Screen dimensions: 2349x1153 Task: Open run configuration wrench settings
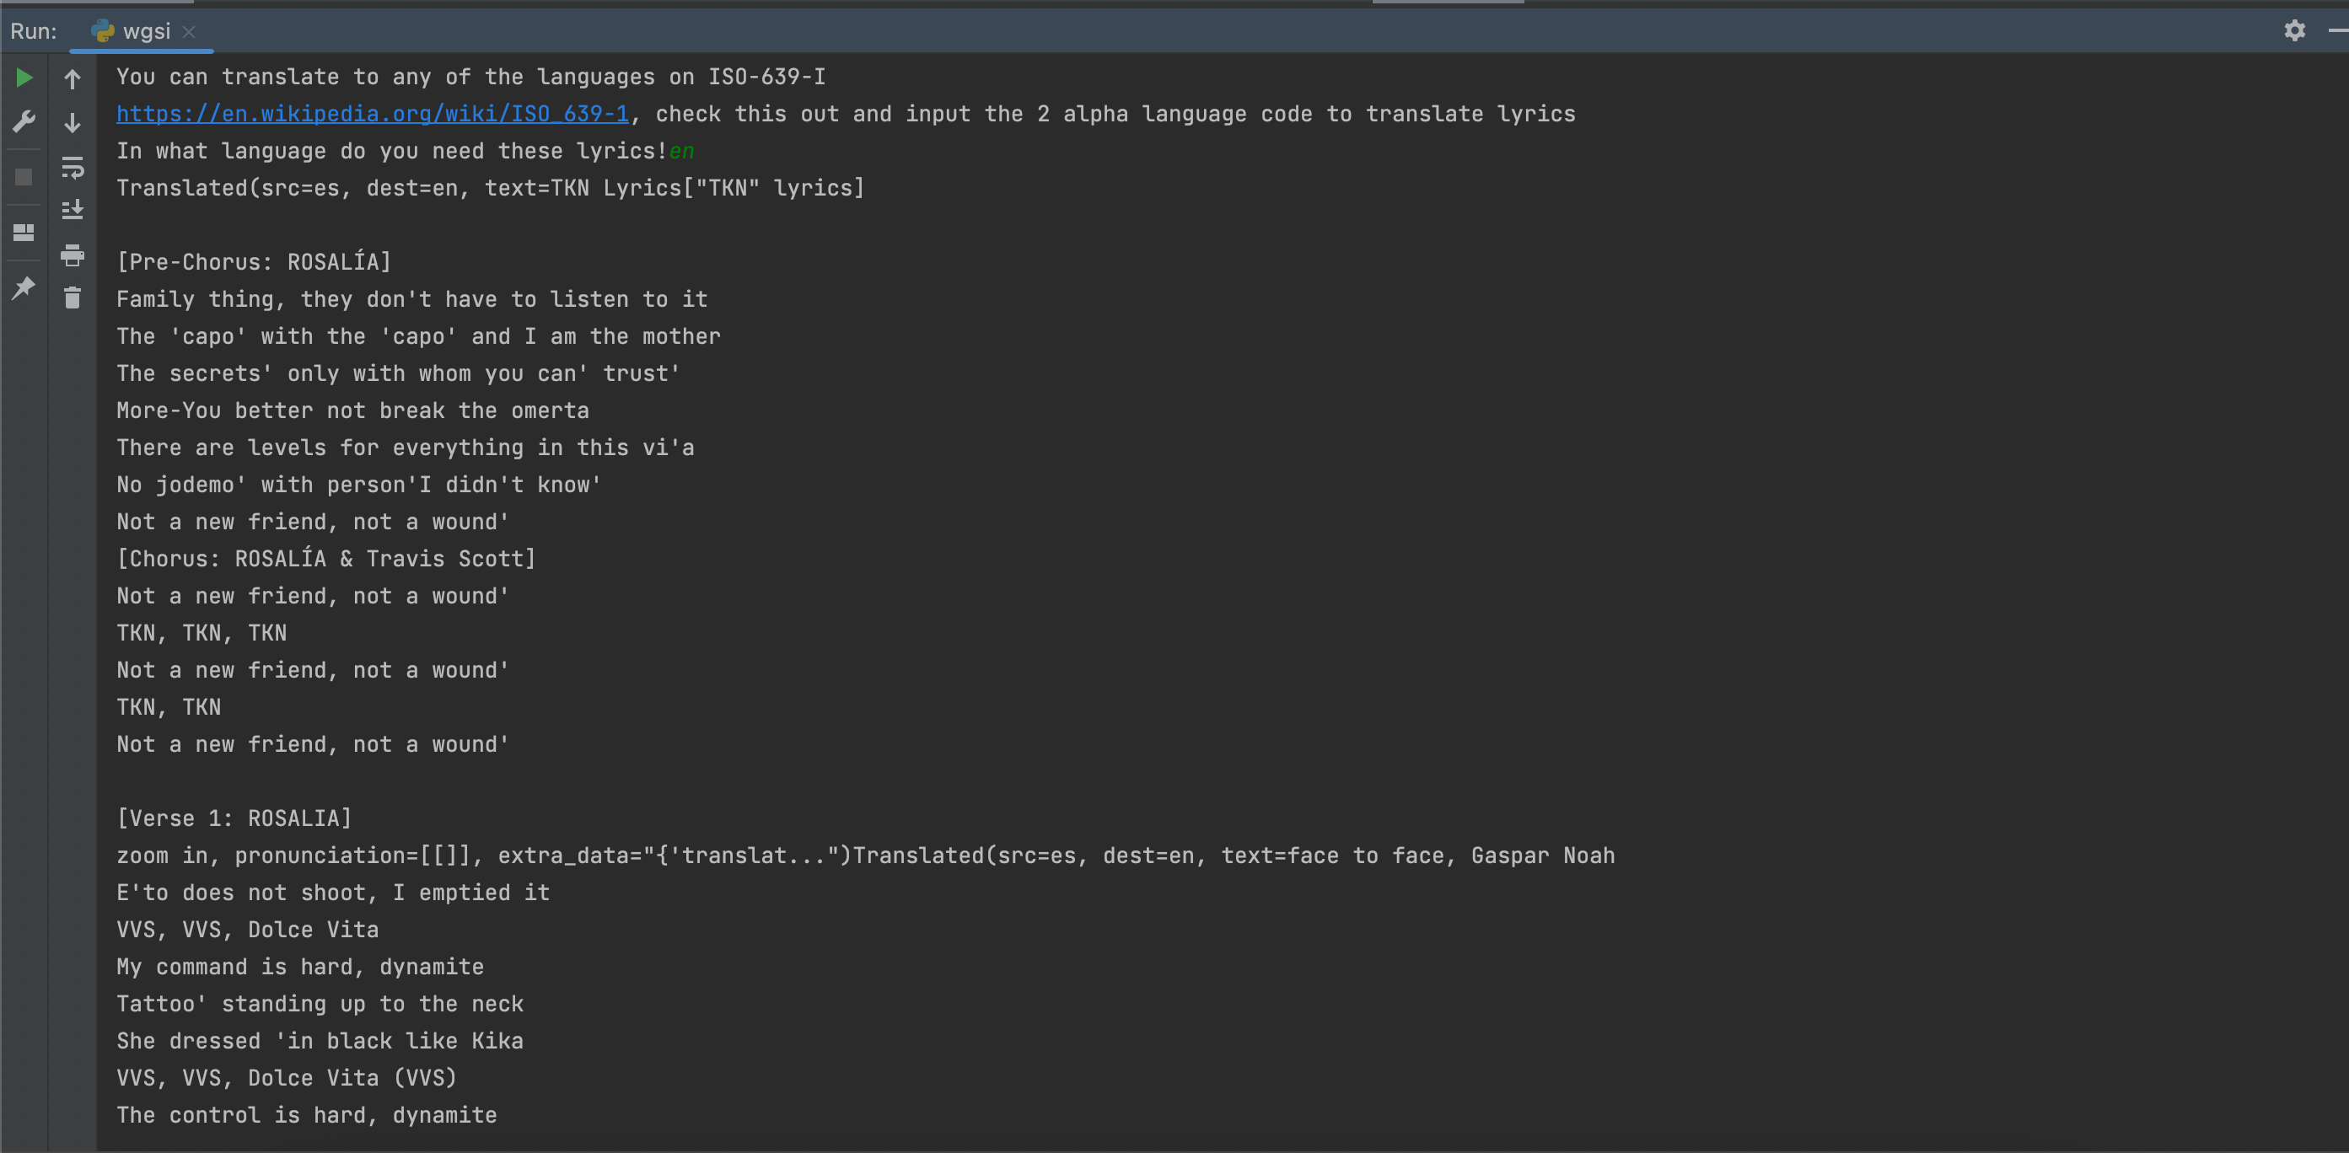point(24,121)
